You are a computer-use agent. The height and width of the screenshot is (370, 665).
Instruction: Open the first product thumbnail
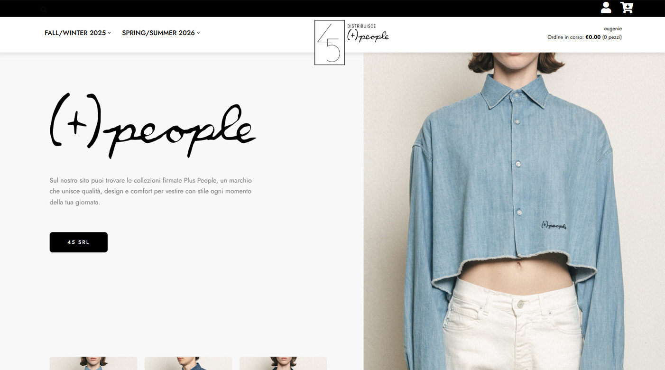coord(93,363)
